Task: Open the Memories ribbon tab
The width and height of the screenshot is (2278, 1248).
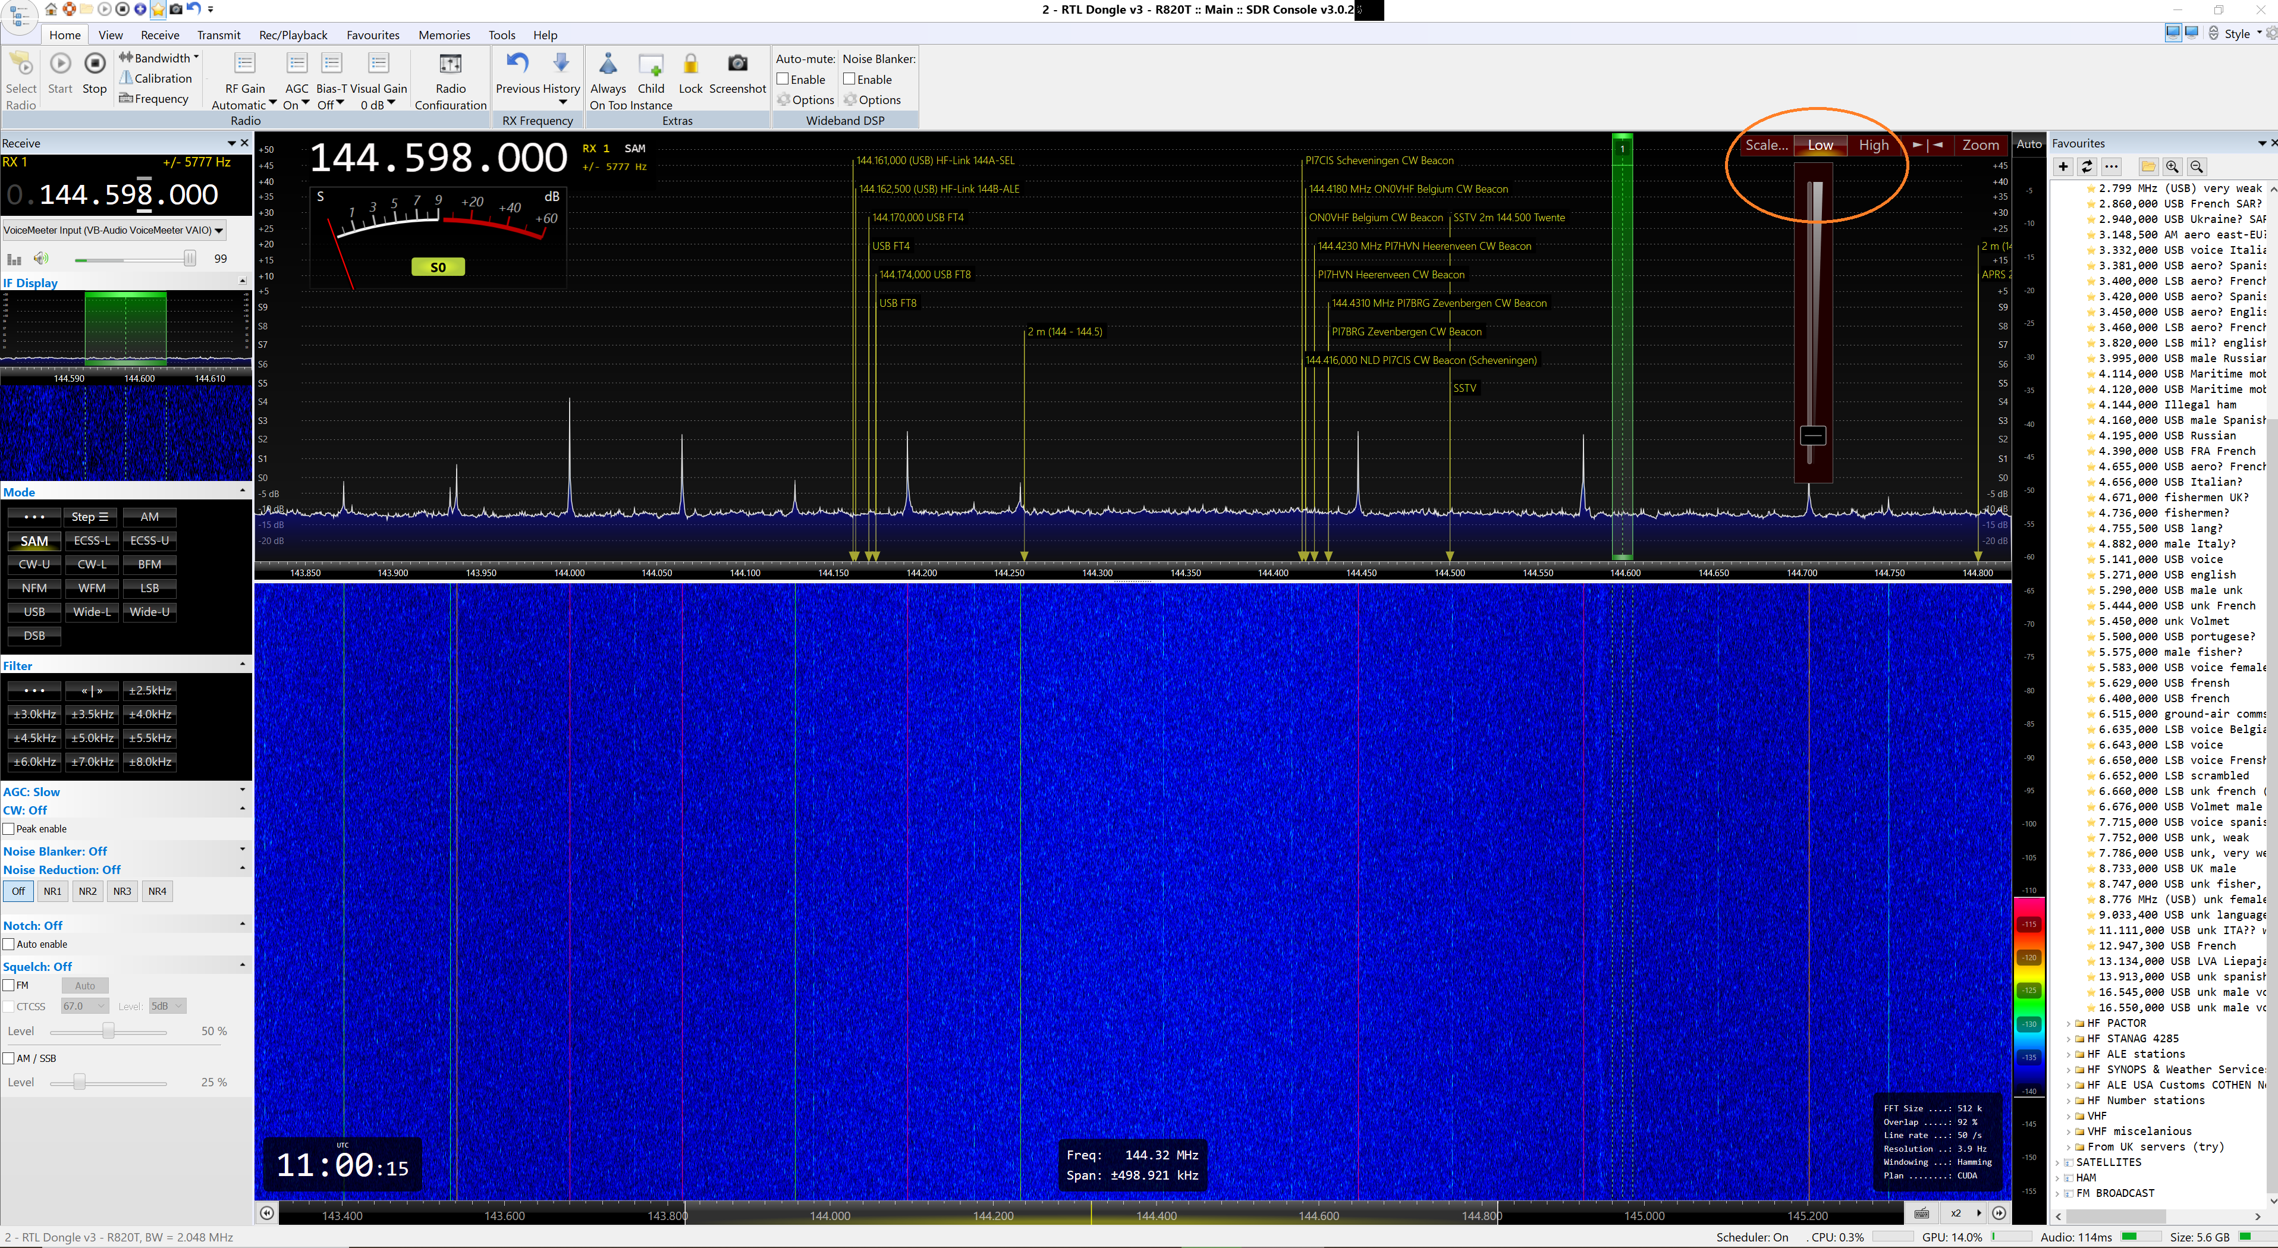Action: click(444, 34)
